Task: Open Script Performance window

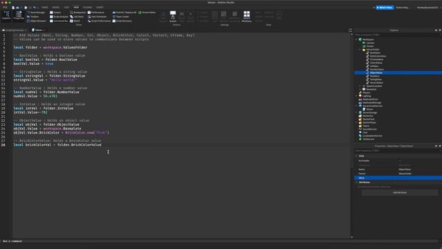Action: click(x=99, y=21)
